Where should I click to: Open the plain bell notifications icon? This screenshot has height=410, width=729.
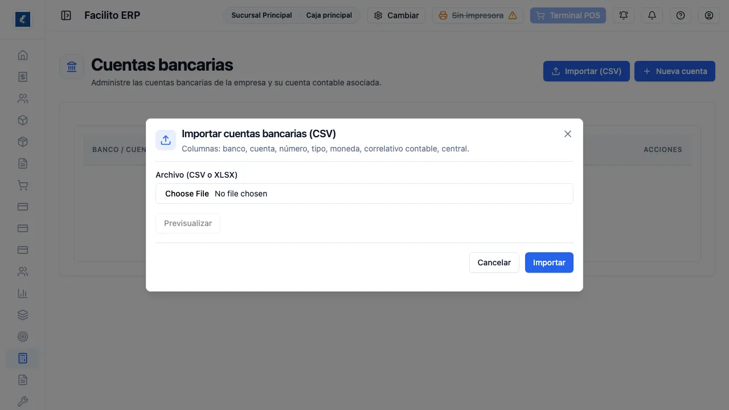[x=652, y=15]
